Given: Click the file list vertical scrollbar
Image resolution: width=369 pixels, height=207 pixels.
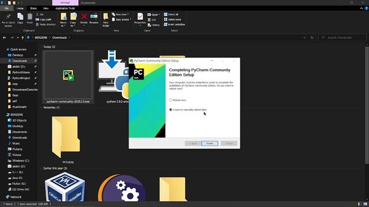Looking at the screenshot, I should click(367, 106).
